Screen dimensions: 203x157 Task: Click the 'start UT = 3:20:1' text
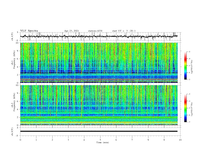tap(124, 31)
